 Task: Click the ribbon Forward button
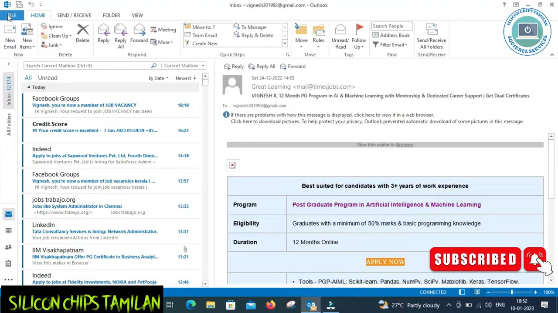(x=139, y=34)
